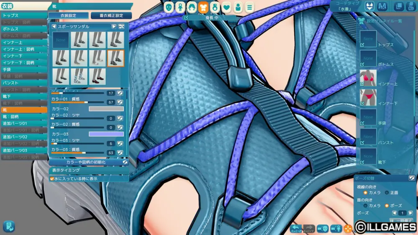This screenshot has height=235, width=418.
Task: Select パンスト in the clothing list
Action: pos(24,83)
